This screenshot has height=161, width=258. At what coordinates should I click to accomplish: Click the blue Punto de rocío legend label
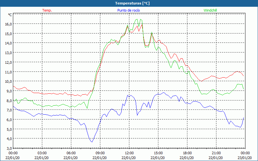tap(128, 10)
